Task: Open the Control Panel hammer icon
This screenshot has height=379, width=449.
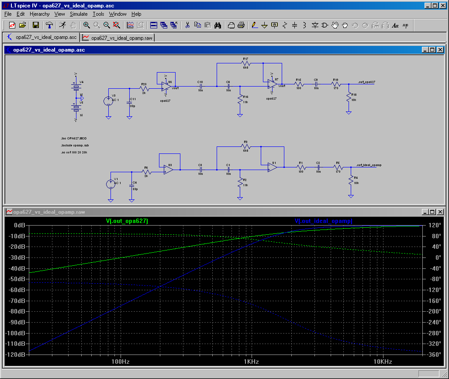Action: 49,25
